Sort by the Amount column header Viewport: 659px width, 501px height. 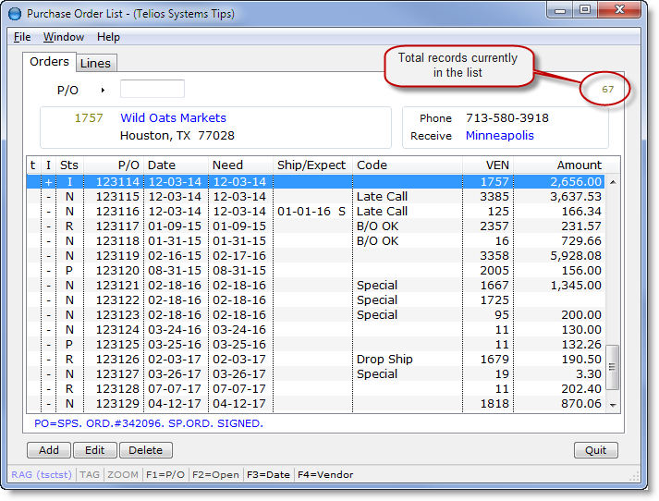pyautogui.click(x=579, y=165)
